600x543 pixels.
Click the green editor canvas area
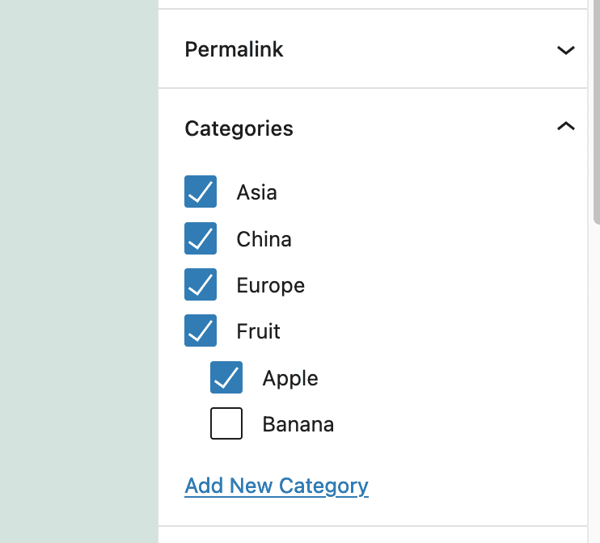click(78, 271)
